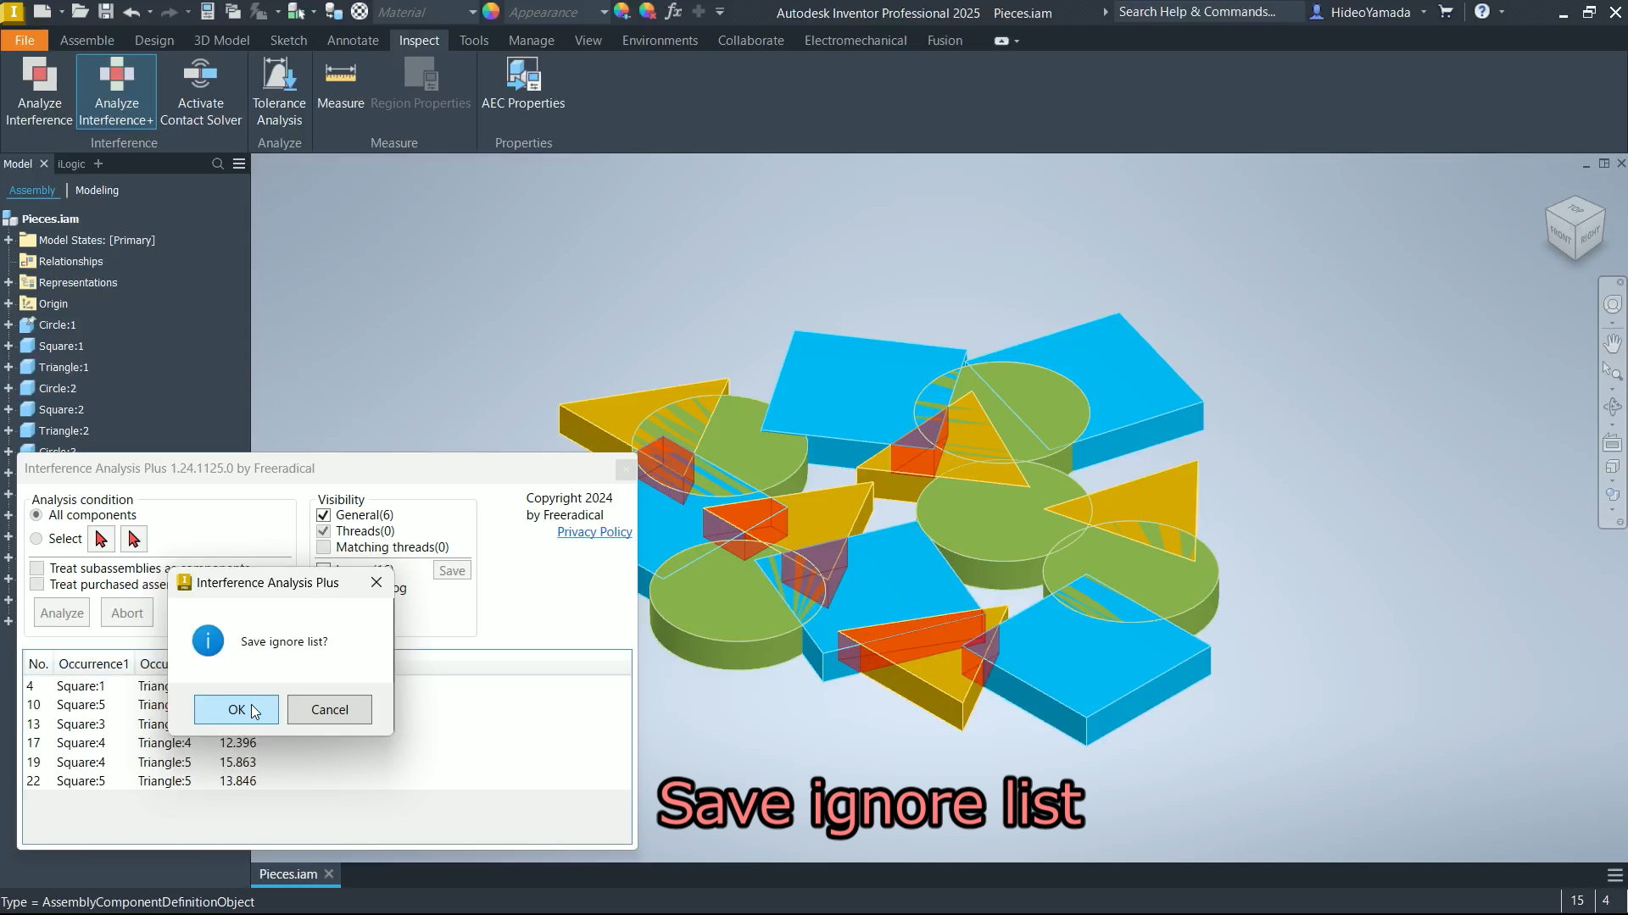Enable the Matching threads(0) checkbox
This screenshot has width=1628, height=915.
coord(323,547)
